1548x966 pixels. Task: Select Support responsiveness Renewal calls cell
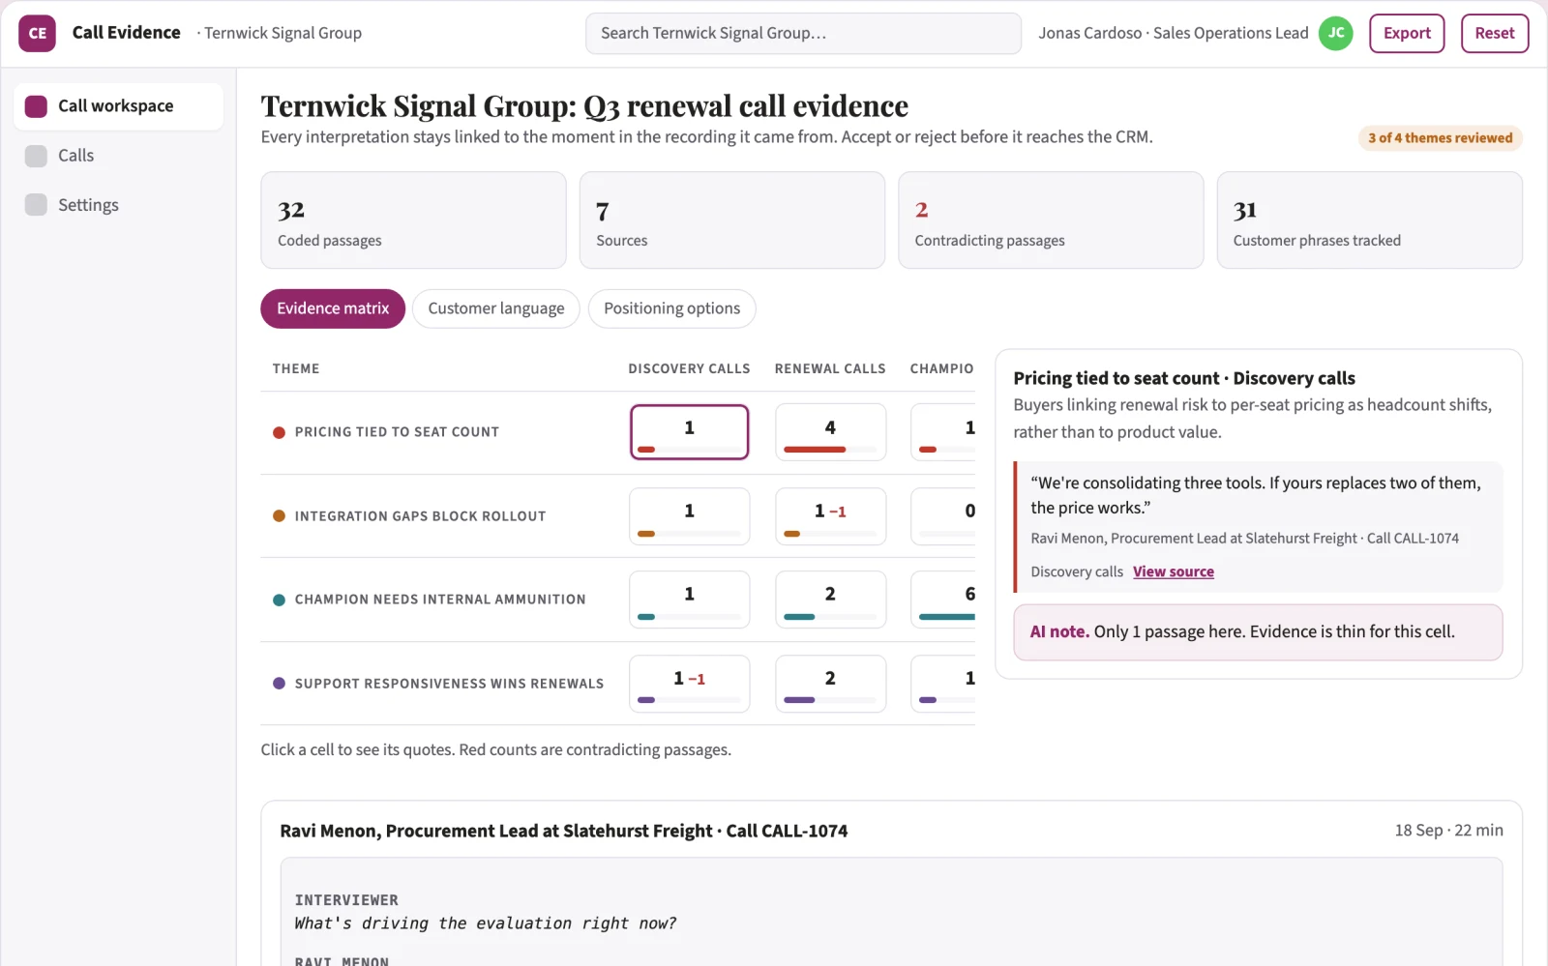[830, 684]
